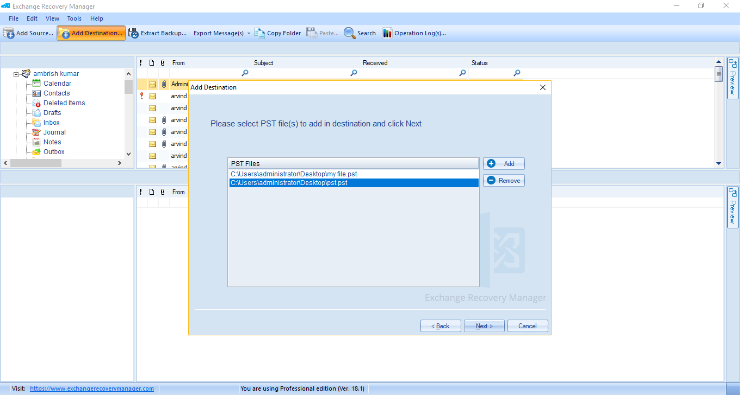Click the Status filter search icon

[x=517, y=73]
